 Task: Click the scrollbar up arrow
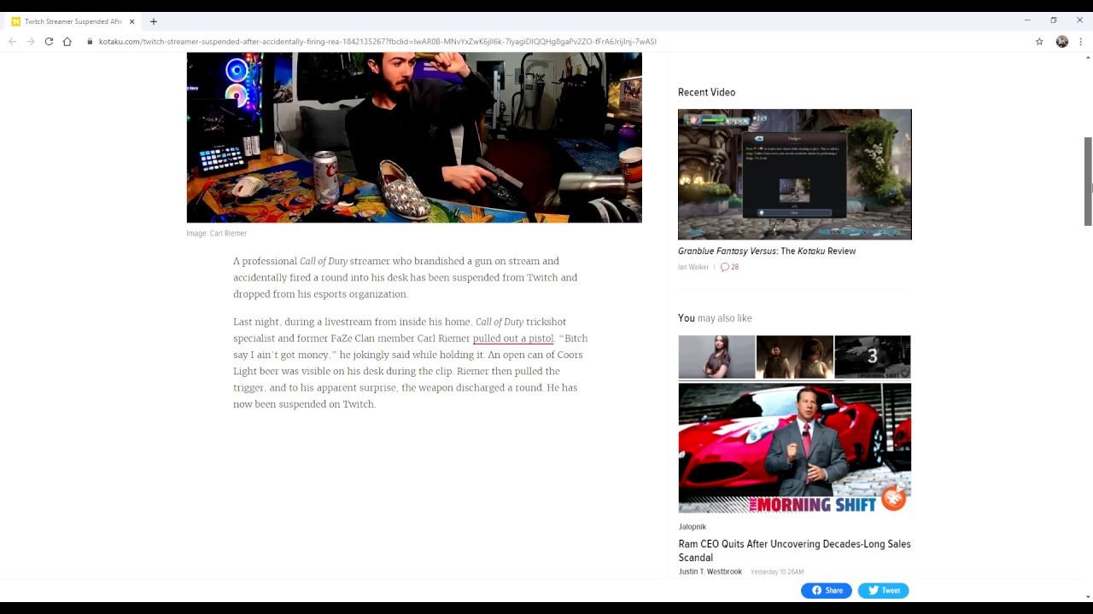click(1088, 57)
